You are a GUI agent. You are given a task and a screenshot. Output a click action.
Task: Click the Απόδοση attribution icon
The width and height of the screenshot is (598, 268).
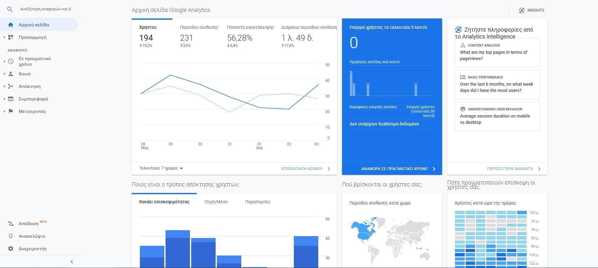click(x=11, y=224)
